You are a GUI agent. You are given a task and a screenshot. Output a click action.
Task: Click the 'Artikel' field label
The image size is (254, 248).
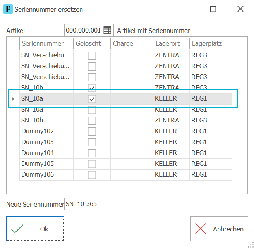[x=15, y=31]
